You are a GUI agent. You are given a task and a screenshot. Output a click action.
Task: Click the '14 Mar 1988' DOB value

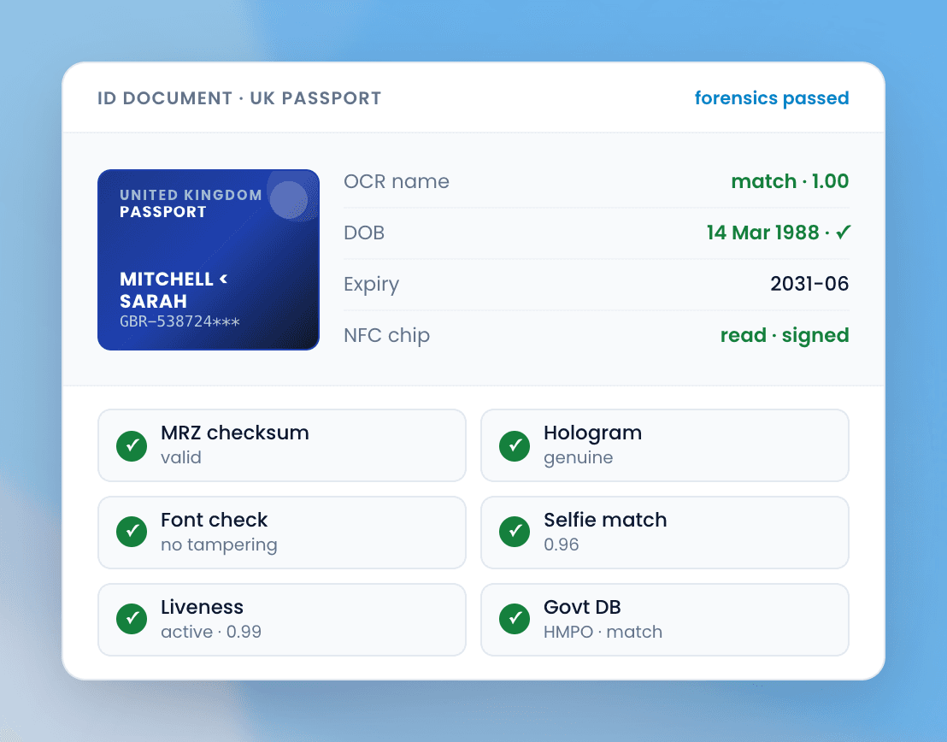[762, 233]
